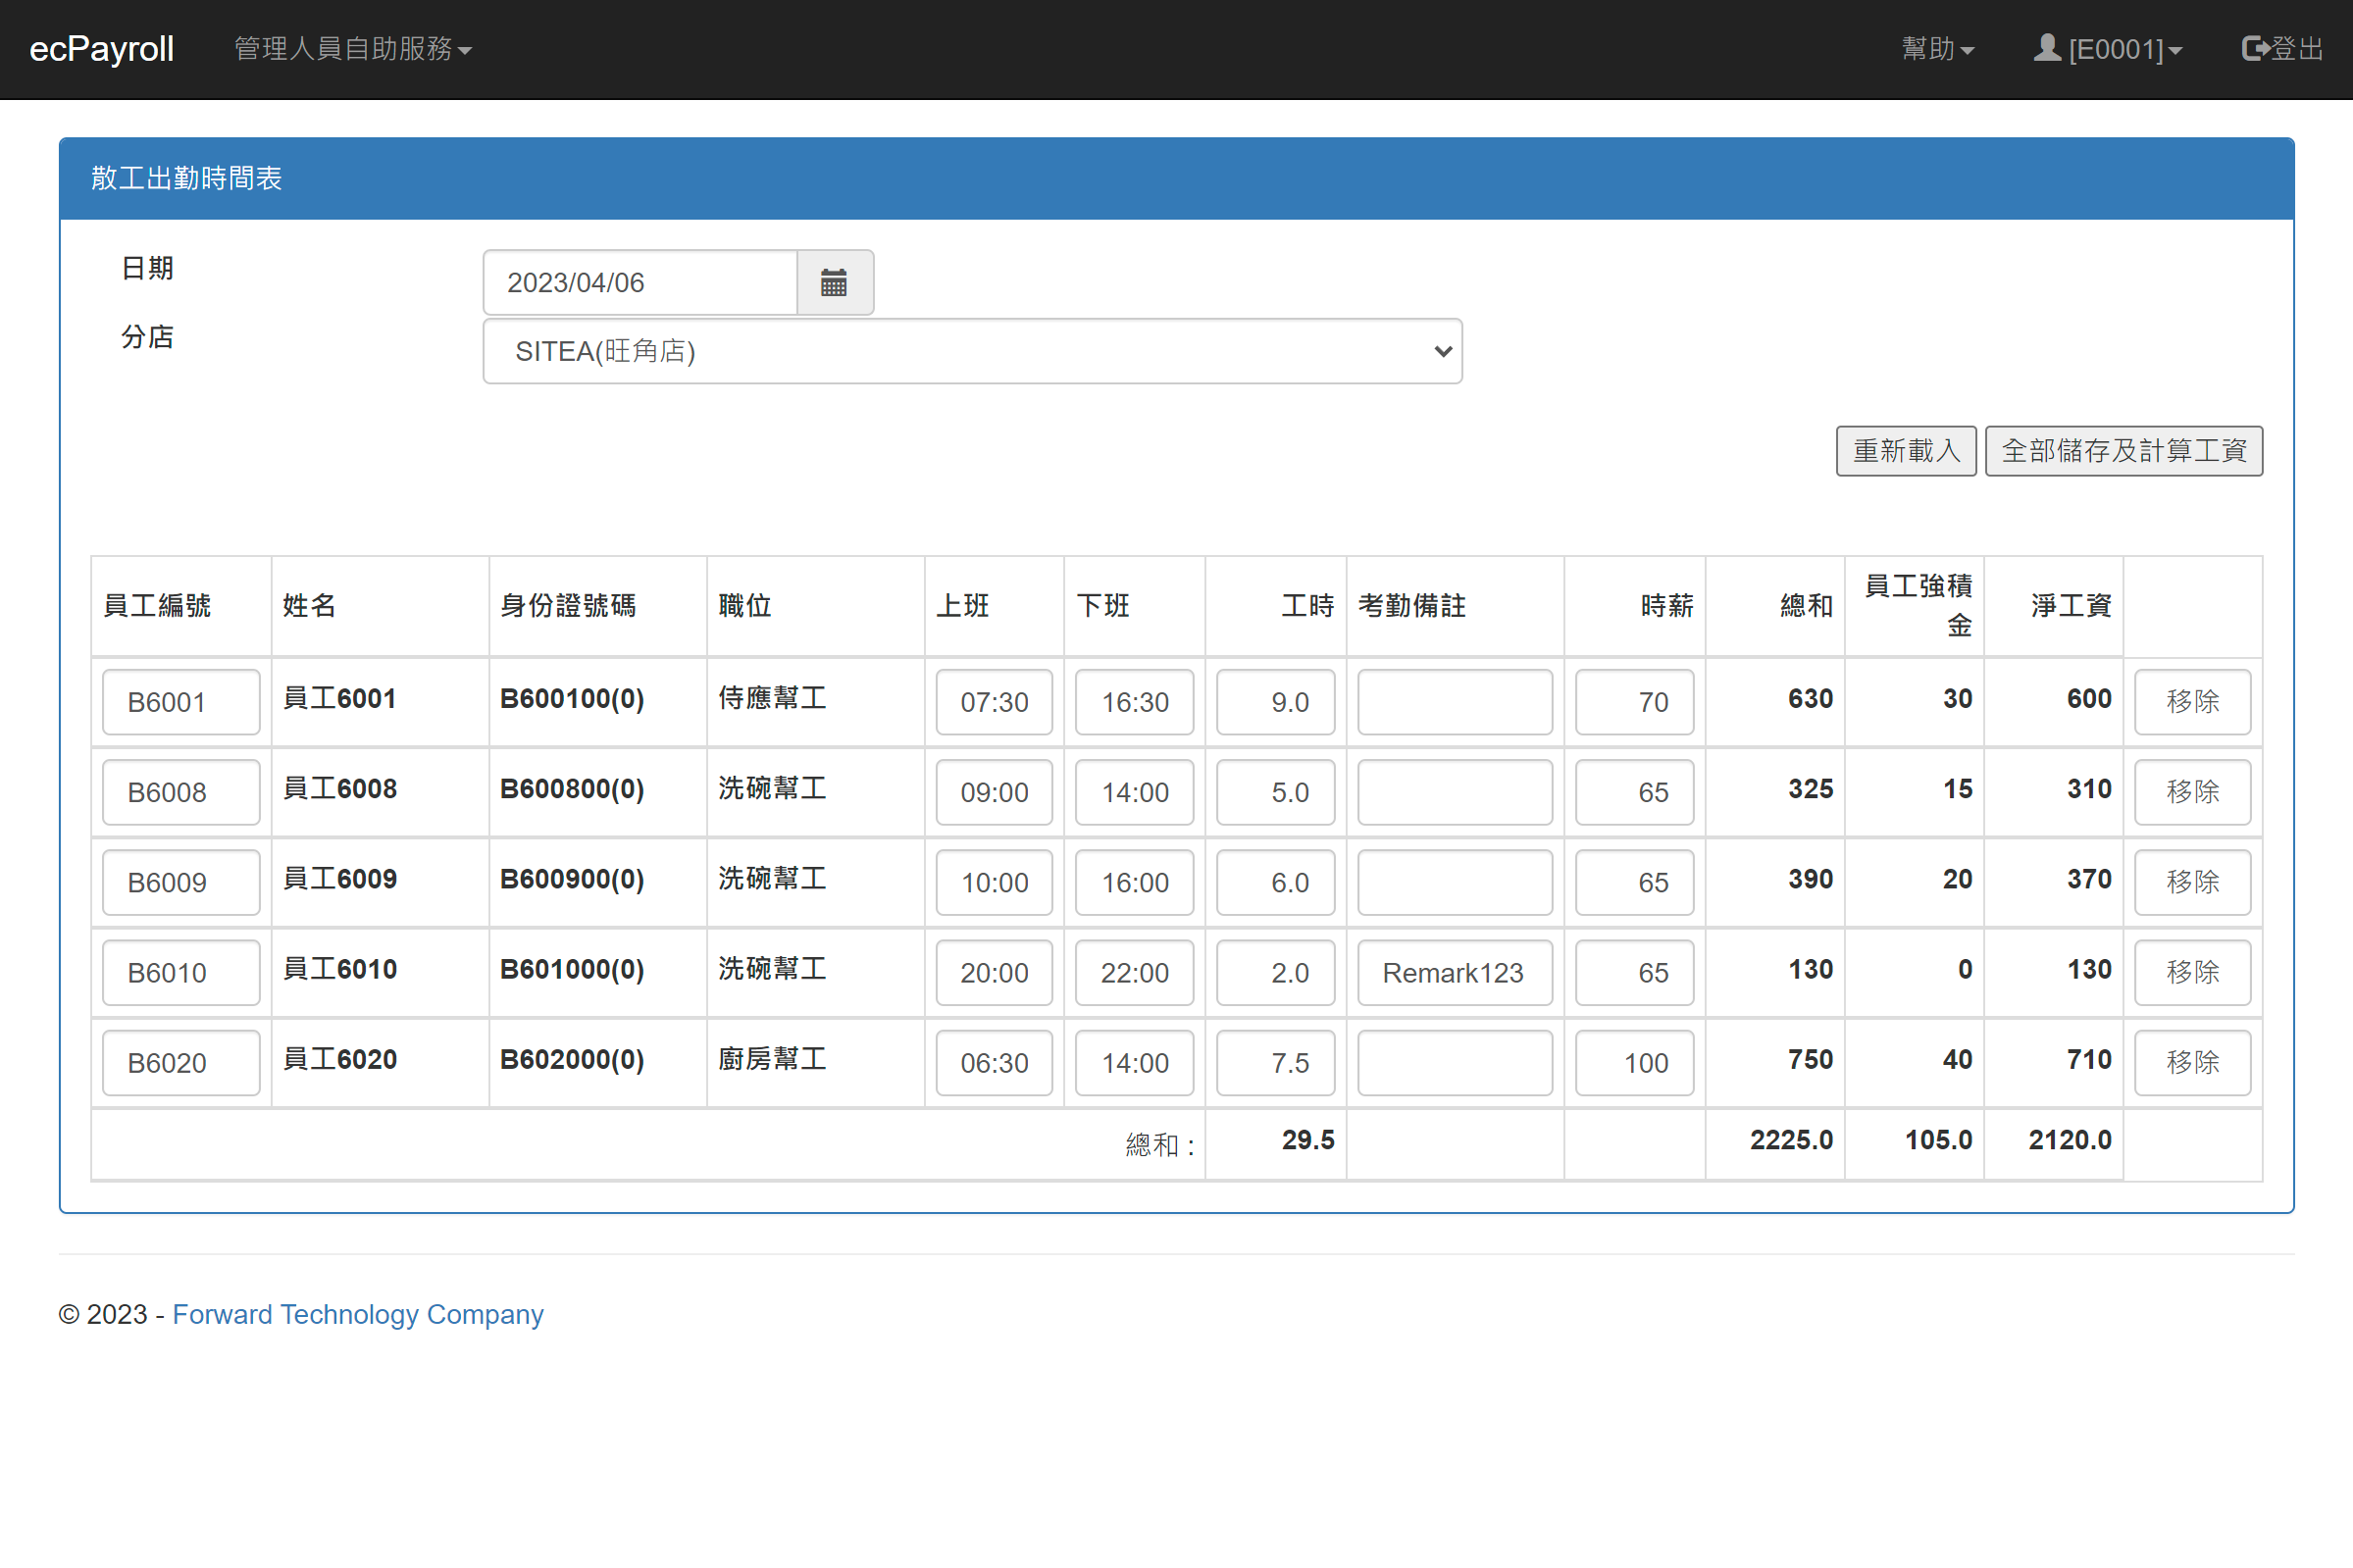Open the 幫助 help menu
Screen dimensions: 2353x1568
[1937, 48]
